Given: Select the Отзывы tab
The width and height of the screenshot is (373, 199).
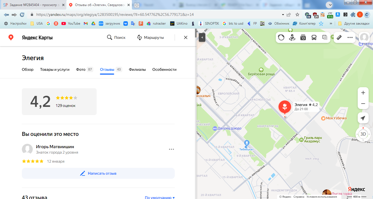Looking at the screenshot, I should (111, 69).
